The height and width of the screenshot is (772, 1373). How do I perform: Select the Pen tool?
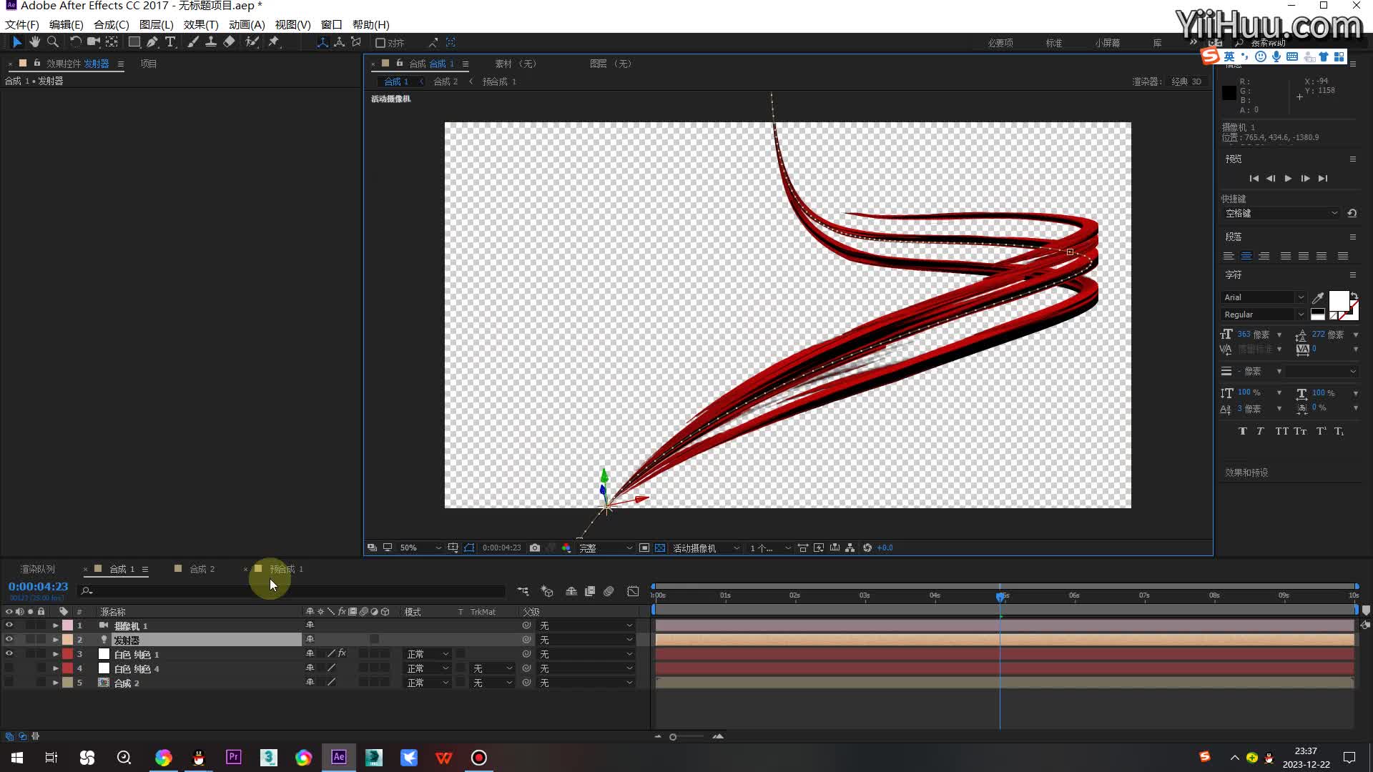tap(152, 42)
